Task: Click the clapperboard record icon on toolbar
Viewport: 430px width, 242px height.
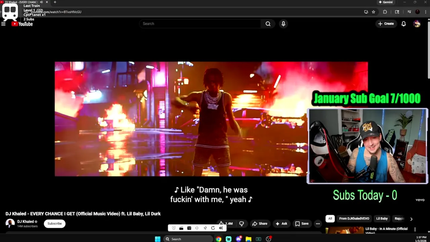Action: pyautogui.click(x=181, y=228)
